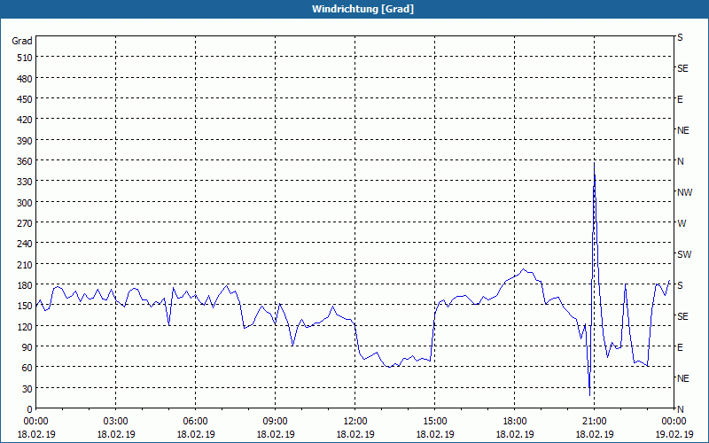The image size is (709, 443).
Task: Click the 15:00 time marker
Action: pos(434,421)
